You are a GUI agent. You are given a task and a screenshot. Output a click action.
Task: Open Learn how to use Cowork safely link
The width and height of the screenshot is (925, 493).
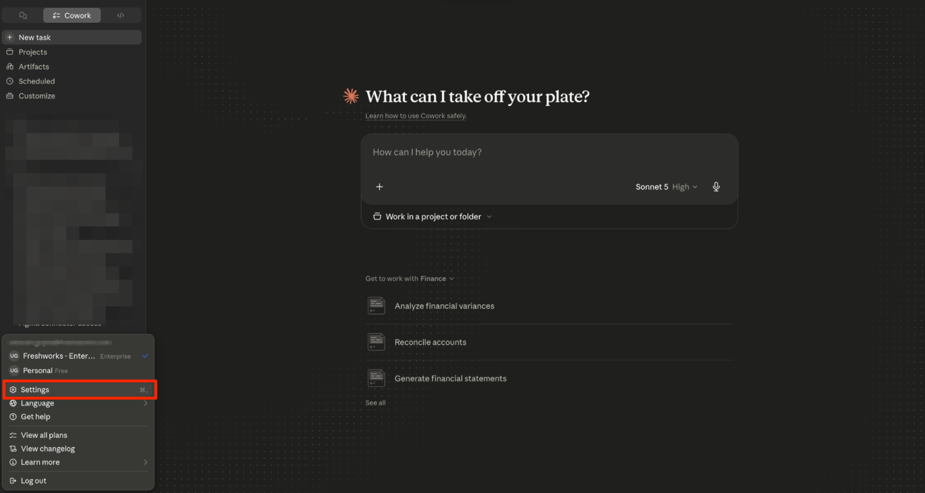pos(415,116)
